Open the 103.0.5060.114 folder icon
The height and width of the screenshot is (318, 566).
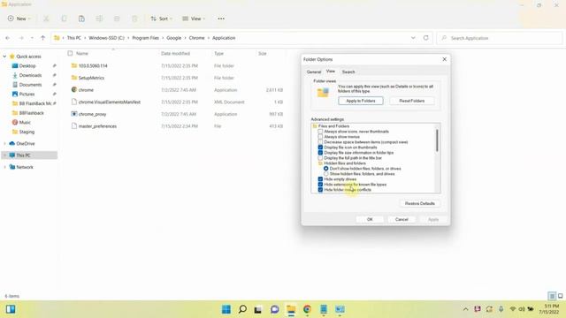[x=74, y=65]
